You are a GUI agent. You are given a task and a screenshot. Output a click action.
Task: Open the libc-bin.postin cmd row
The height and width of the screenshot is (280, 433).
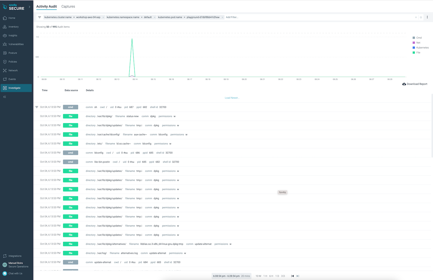coord(232,162)
